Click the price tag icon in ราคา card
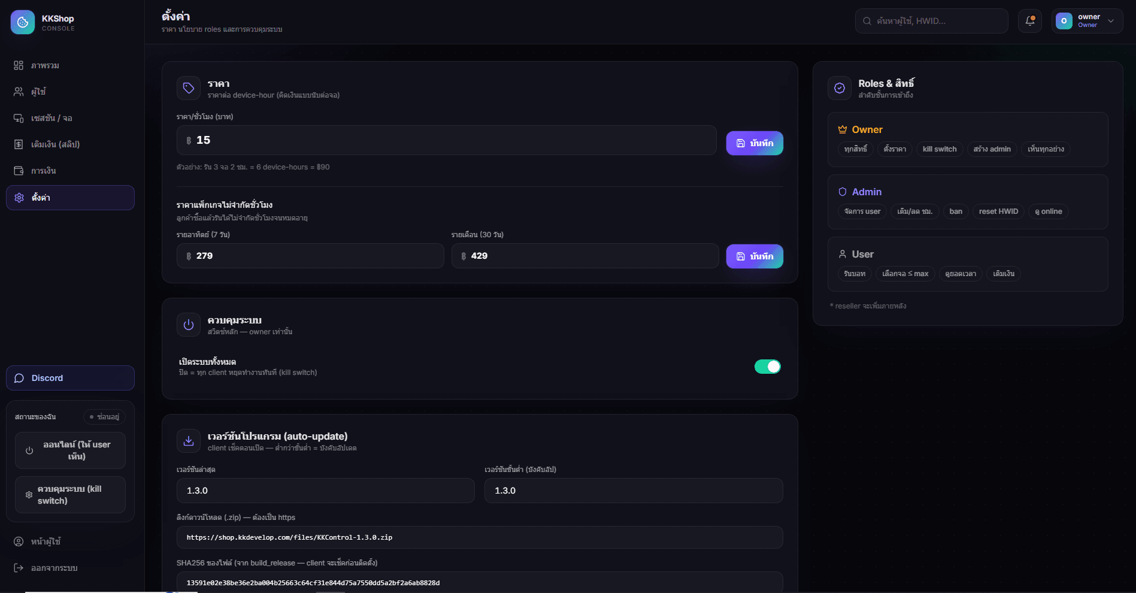 pyautogui.click(x=189, y=88)
